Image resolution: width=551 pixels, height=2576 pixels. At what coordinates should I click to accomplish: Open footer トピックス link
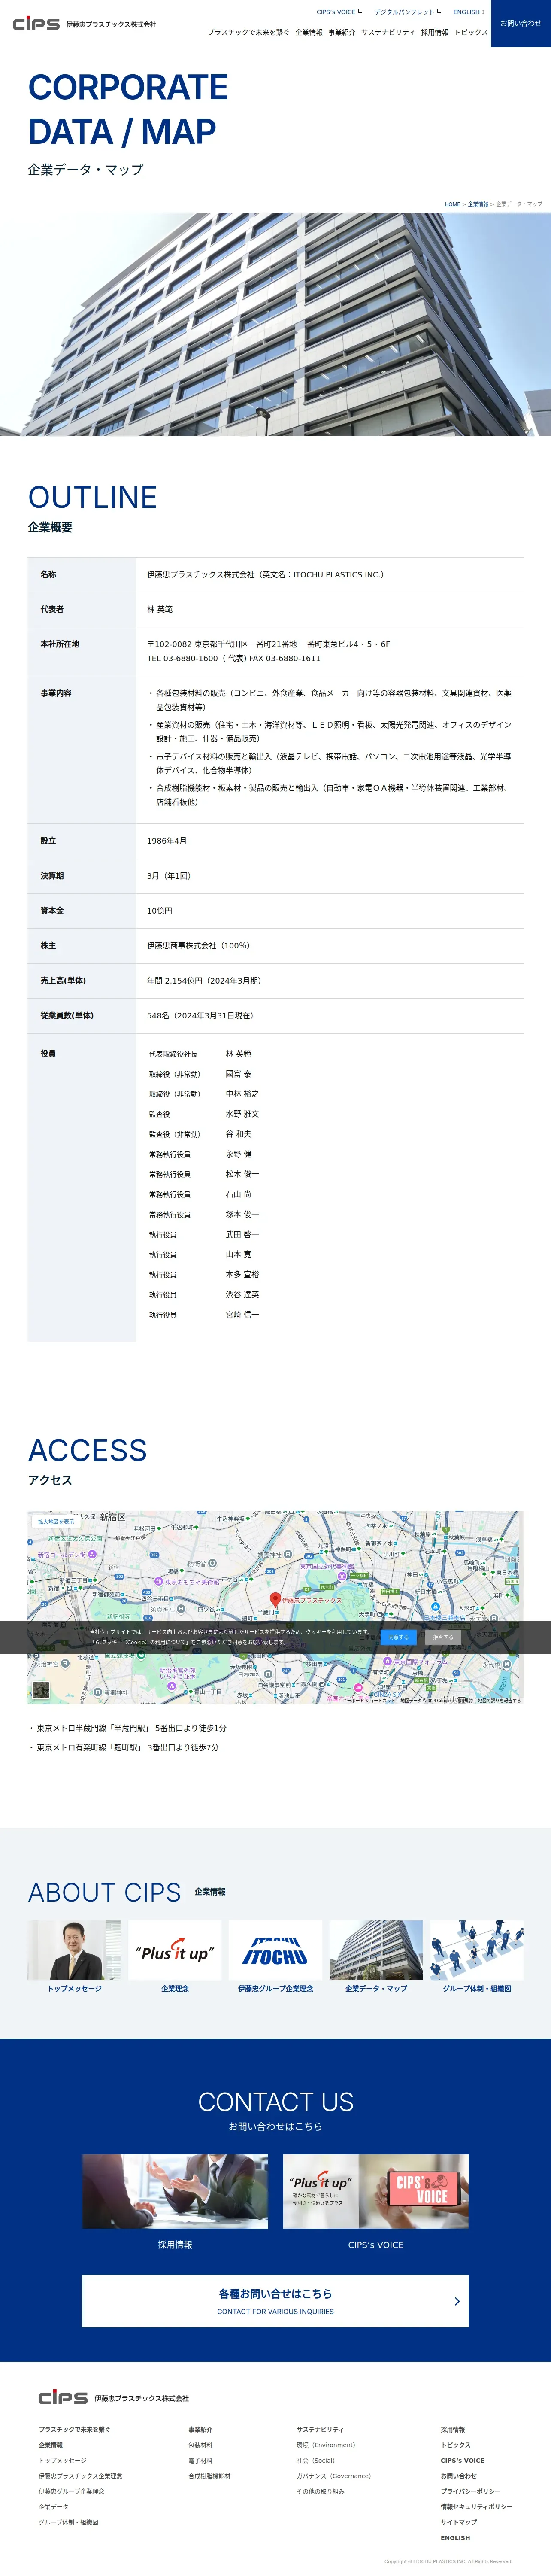pos(456,2445)
